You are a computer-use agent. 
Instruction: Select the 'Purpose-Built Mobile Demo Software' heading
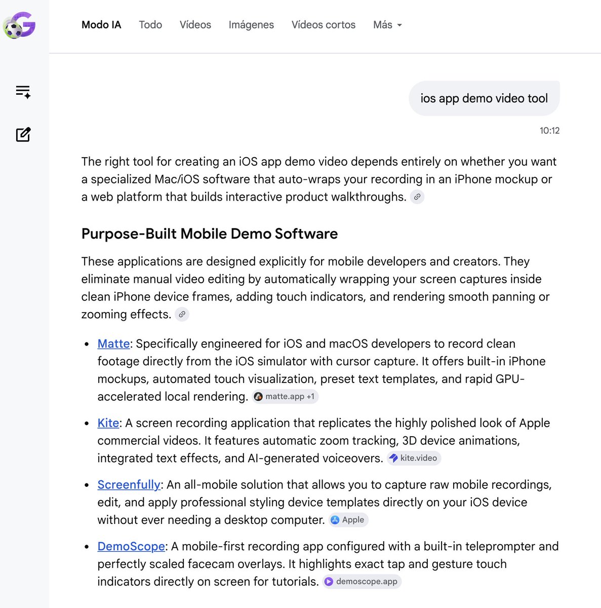(210, 234)
